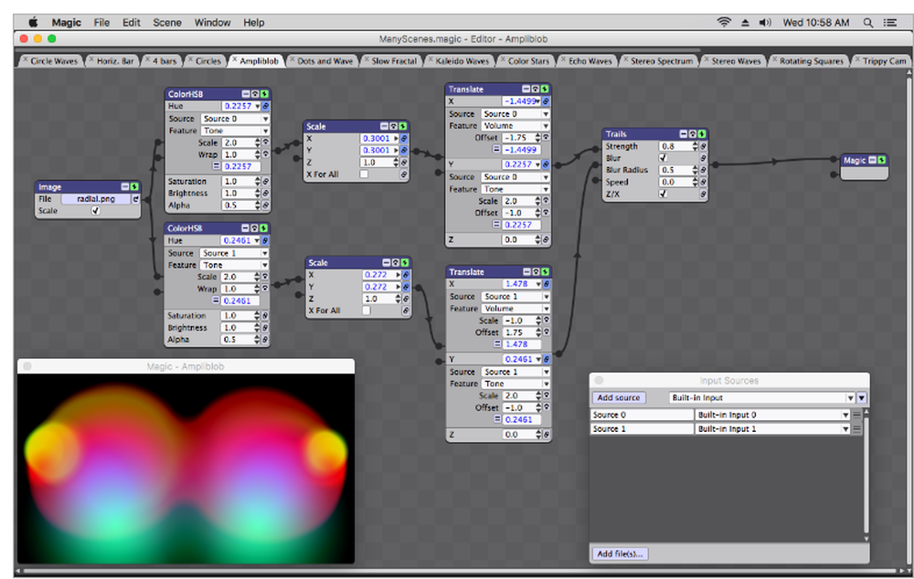Close the Circles tab with its x
The height and width of the screenshot is (579, 914).
(x=190, y=59)
